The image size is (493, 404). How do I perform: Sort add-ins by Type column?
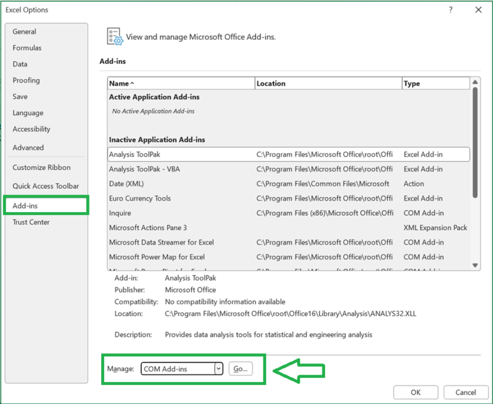(x=436, y=84)
